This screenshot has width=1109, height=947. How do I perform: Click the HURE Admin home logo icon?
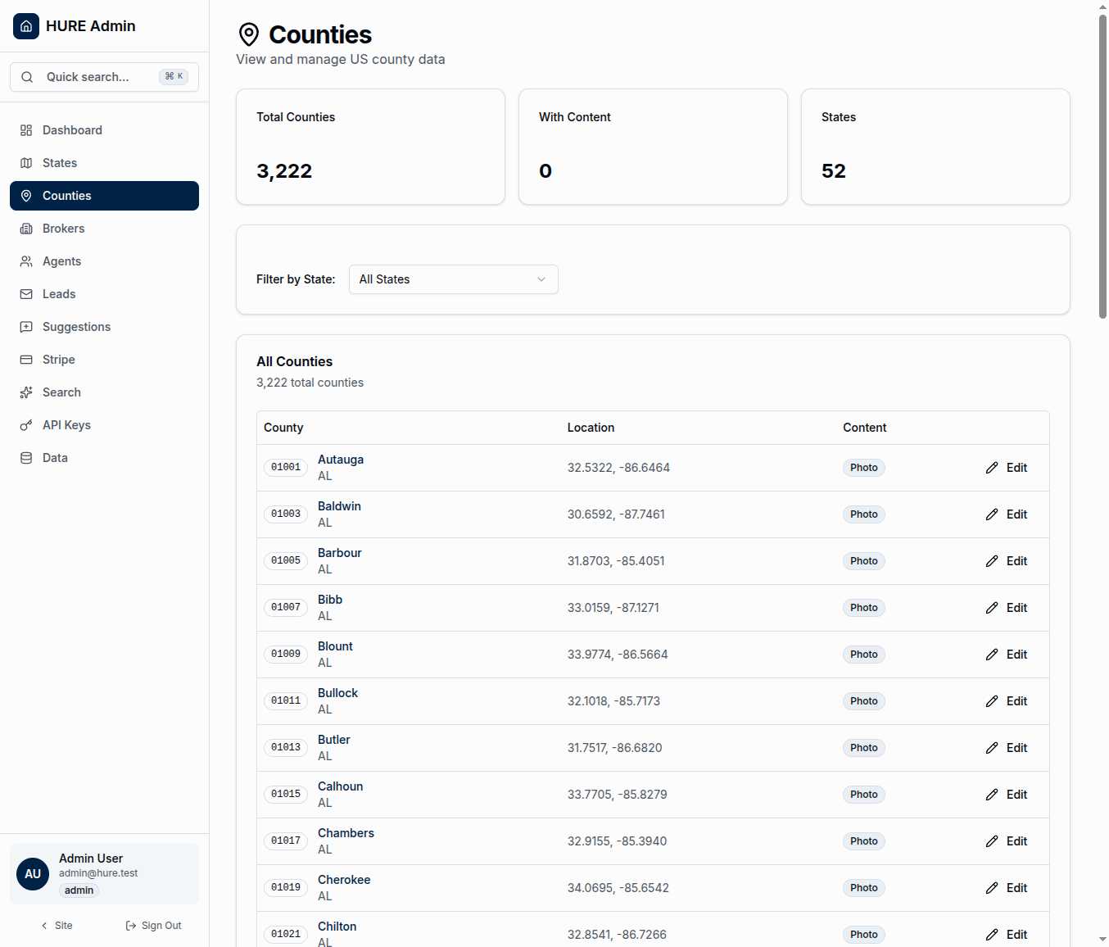(x=26, y=26)
